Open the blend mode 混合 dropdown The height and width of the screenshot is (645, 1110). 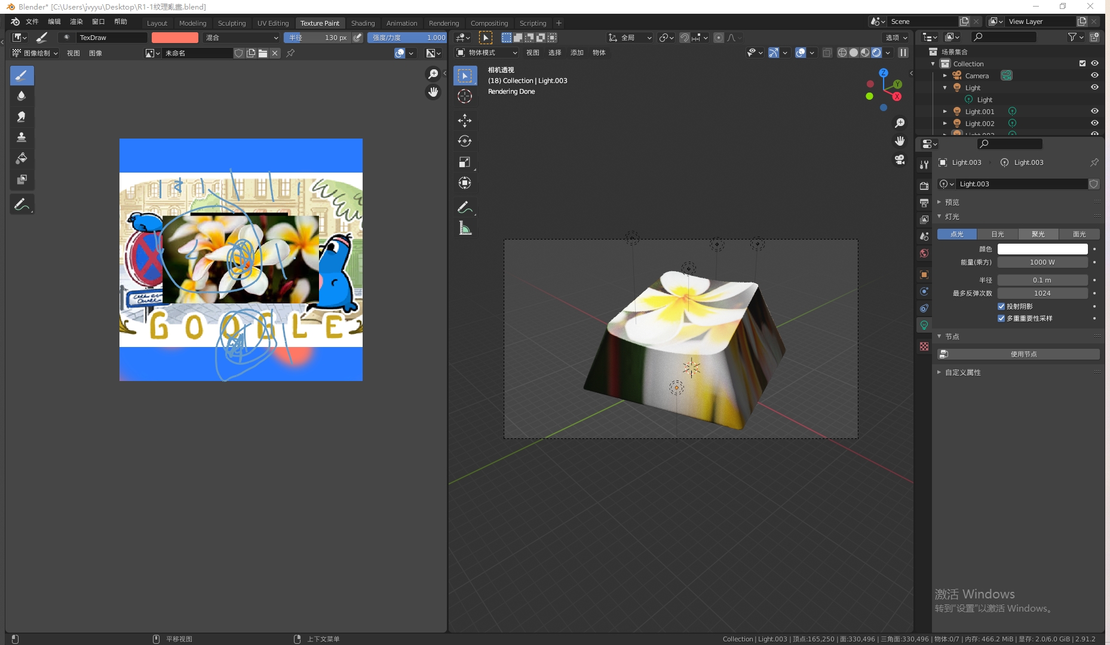241,38
